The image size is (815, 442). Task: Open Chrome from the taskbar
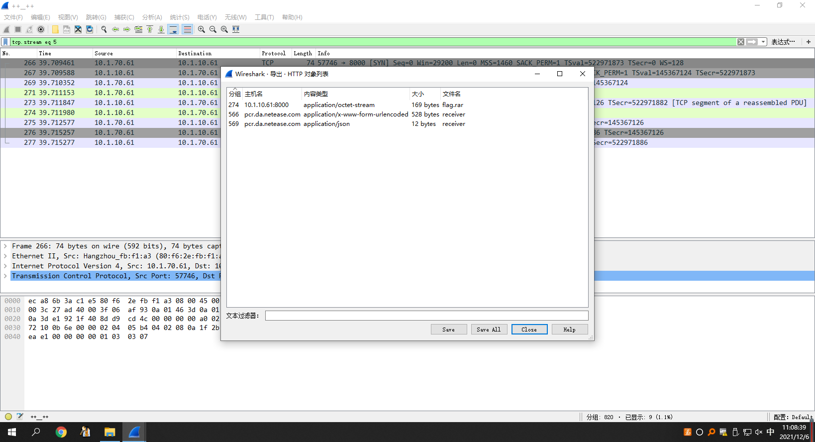pyautogui.click(x=61, y=432)
